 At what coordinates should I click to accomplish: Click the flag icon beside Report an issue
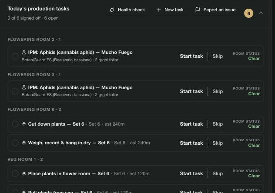point(198,10)
